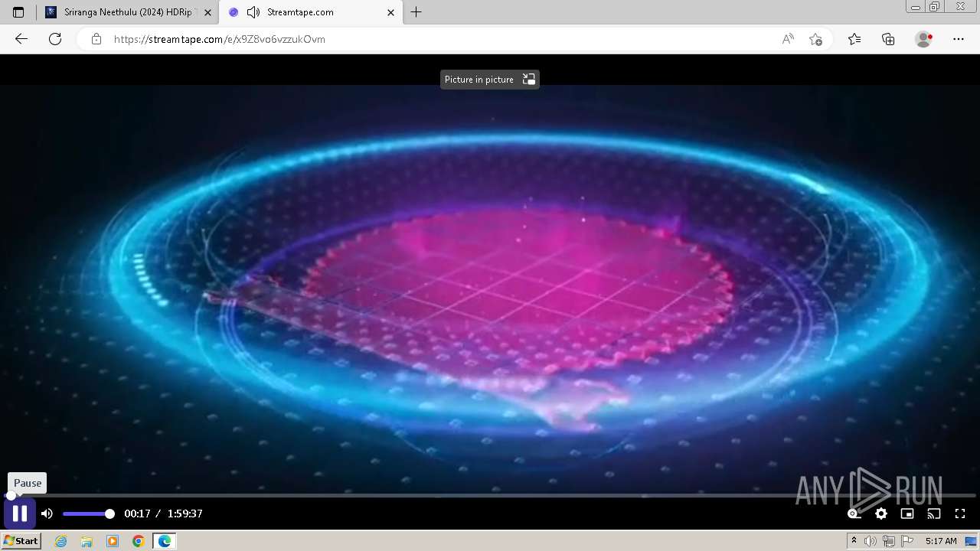
Task: Open Action Center flag icon
Action: (906, 541)
